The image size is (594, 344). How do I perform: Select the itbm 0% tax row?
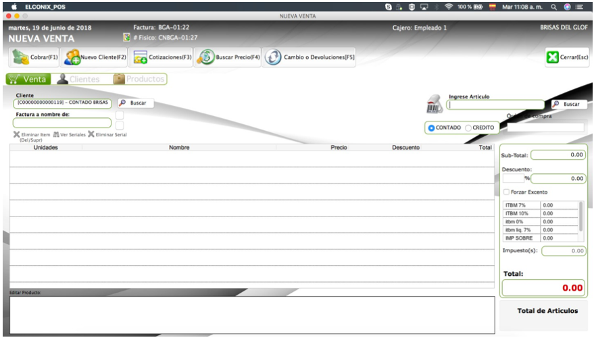point(540,221)
